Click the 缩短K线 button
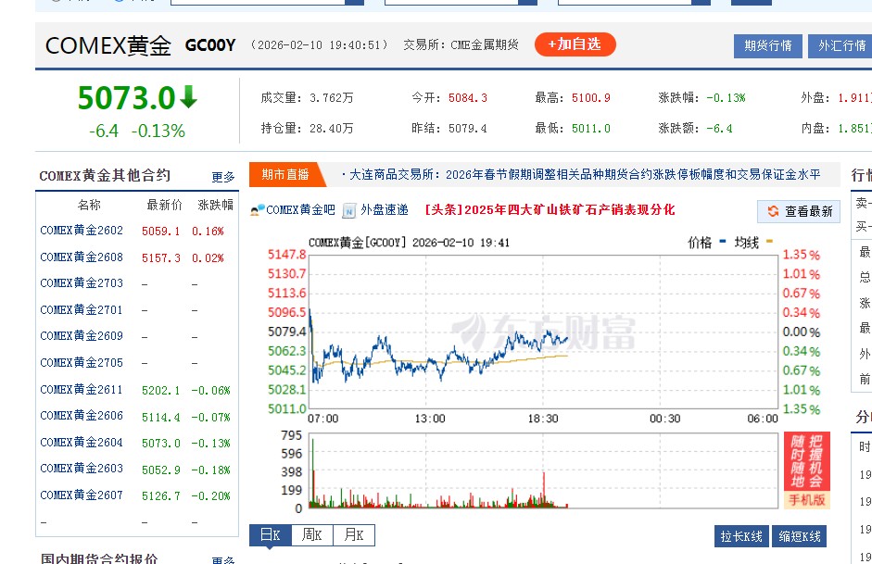Image resolution: width=872 pixels, height=564 pixels. pos(799,535)
